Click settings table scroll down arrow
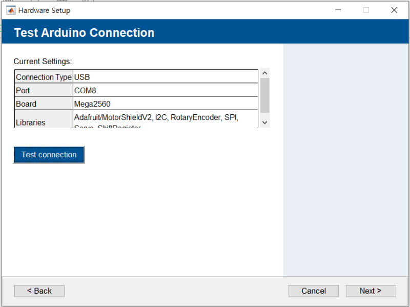The height and width of the screenshot is (307, 410). pyautogui.click(x=264, y=122)
